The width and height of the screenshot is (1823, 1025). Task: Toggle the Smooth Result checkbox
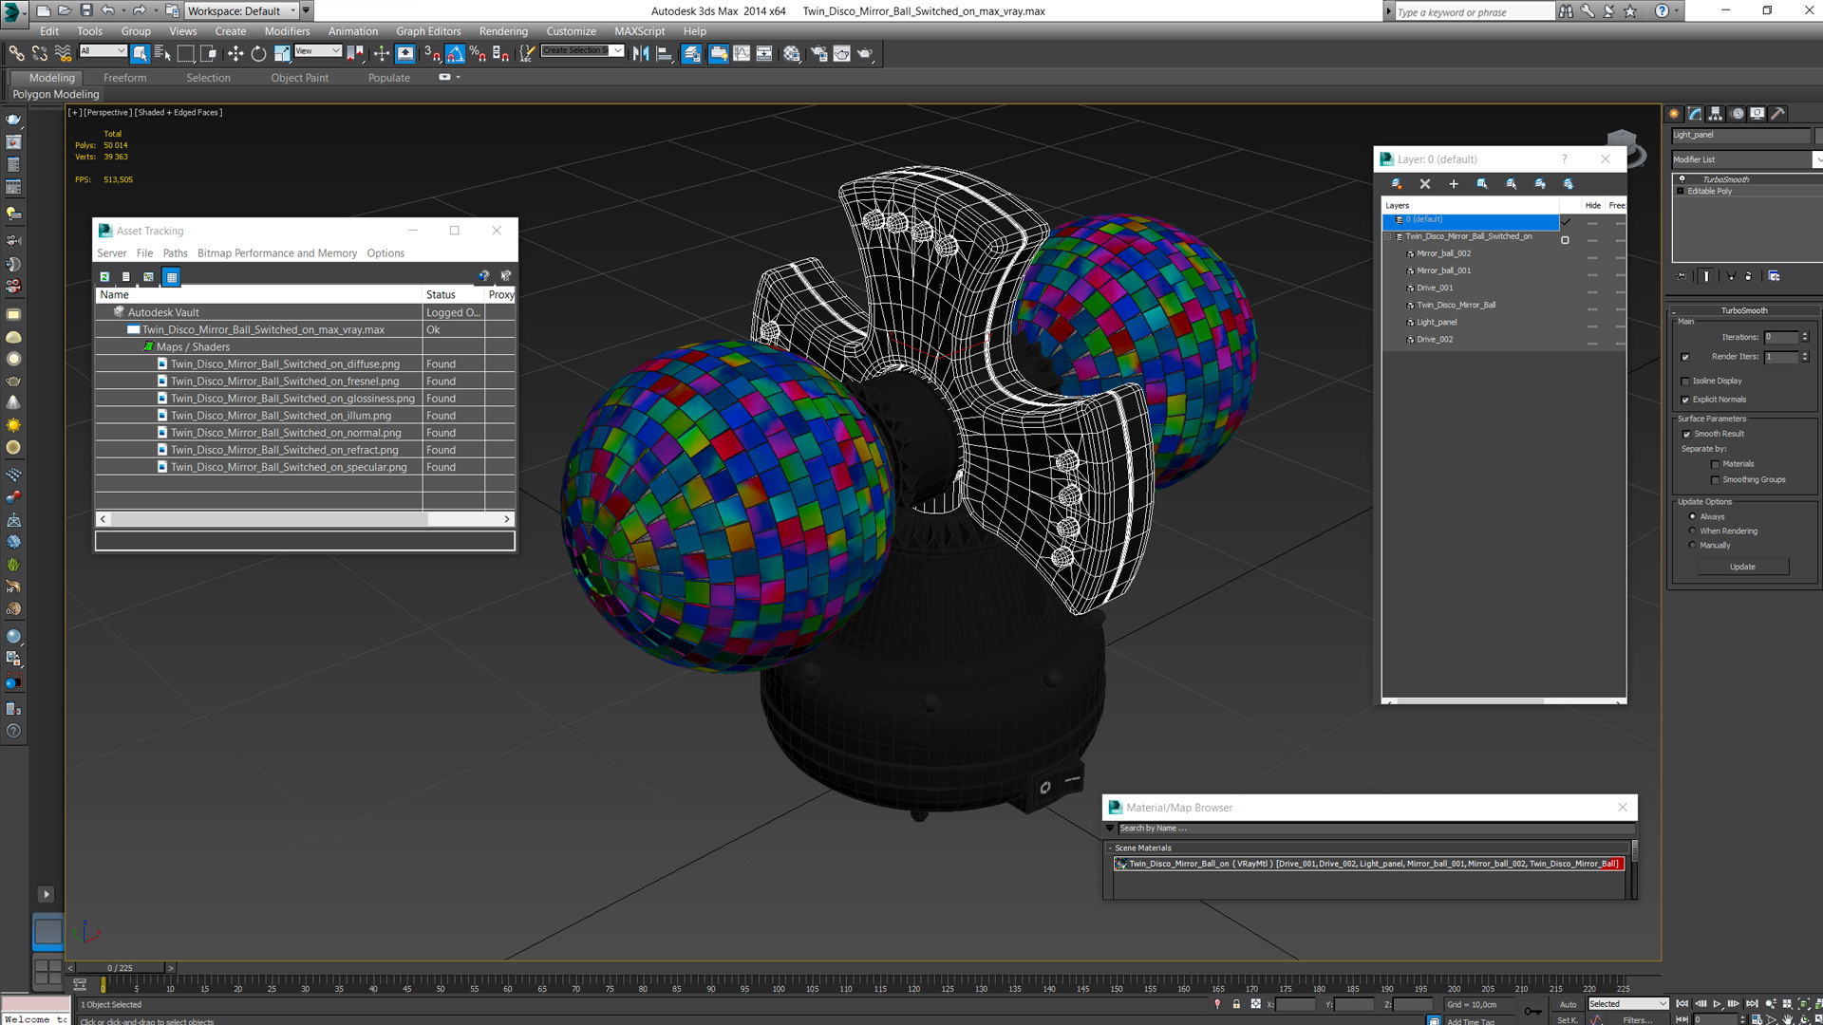pyautogui.click(x=1687, y=434)
